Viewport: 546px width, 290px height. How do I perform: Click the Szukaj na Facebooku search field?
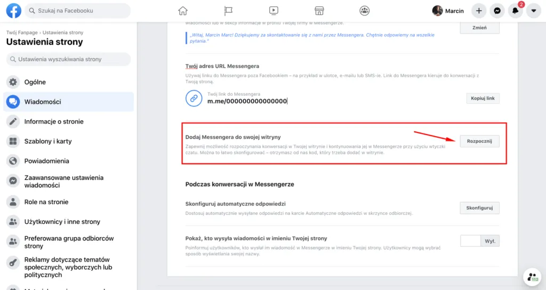pos(77,11)
